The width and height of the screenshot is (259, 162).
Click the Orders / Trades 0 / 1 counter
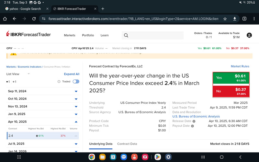[203, 35]
